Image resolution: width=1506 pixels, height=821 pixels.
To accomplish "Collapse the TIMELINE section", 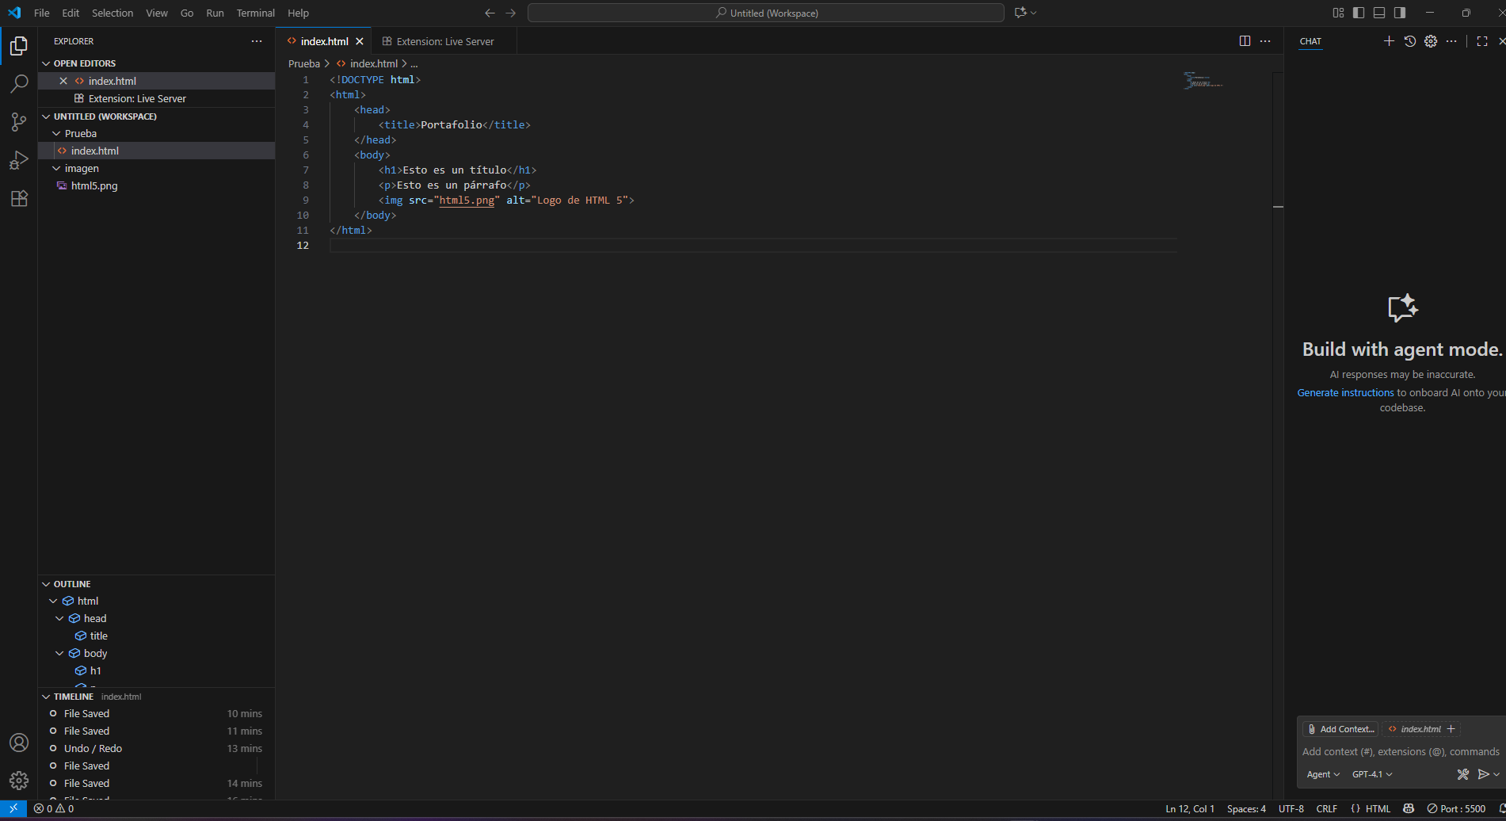I will pyautogui.click(x=46, y=697).
